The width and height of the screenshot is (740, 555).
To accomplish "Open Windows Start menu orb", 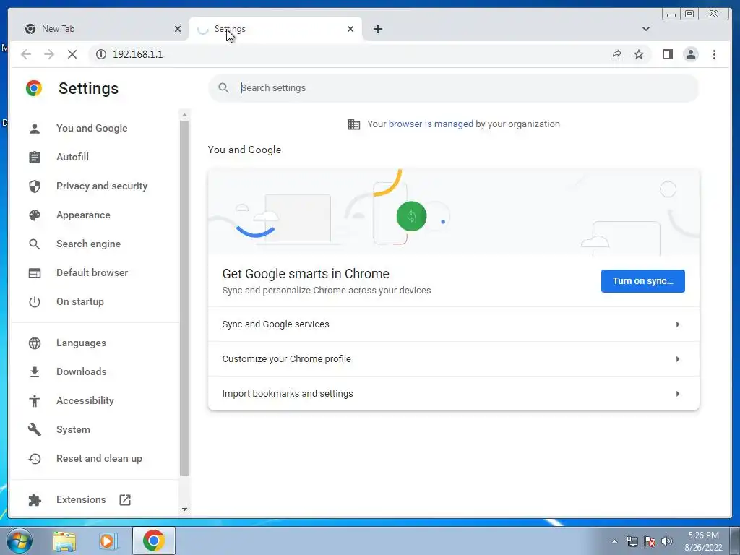I will [20, 541].
